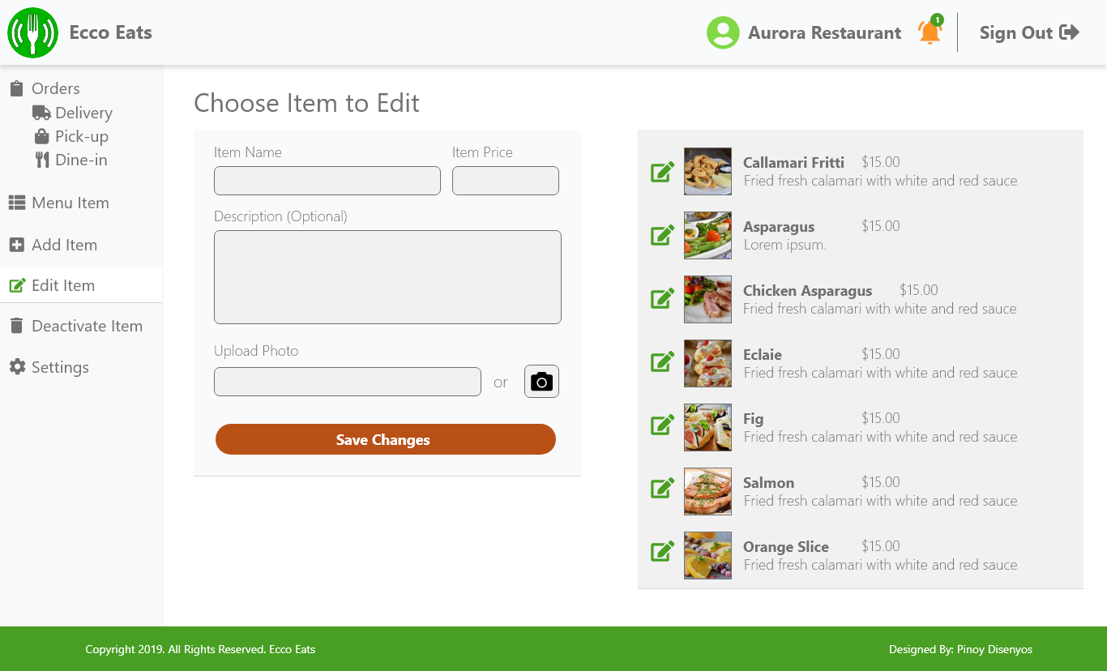Click the pencil icon for Salmon
The height and width of the screenshot is (671, 1107).
point(662,489)
